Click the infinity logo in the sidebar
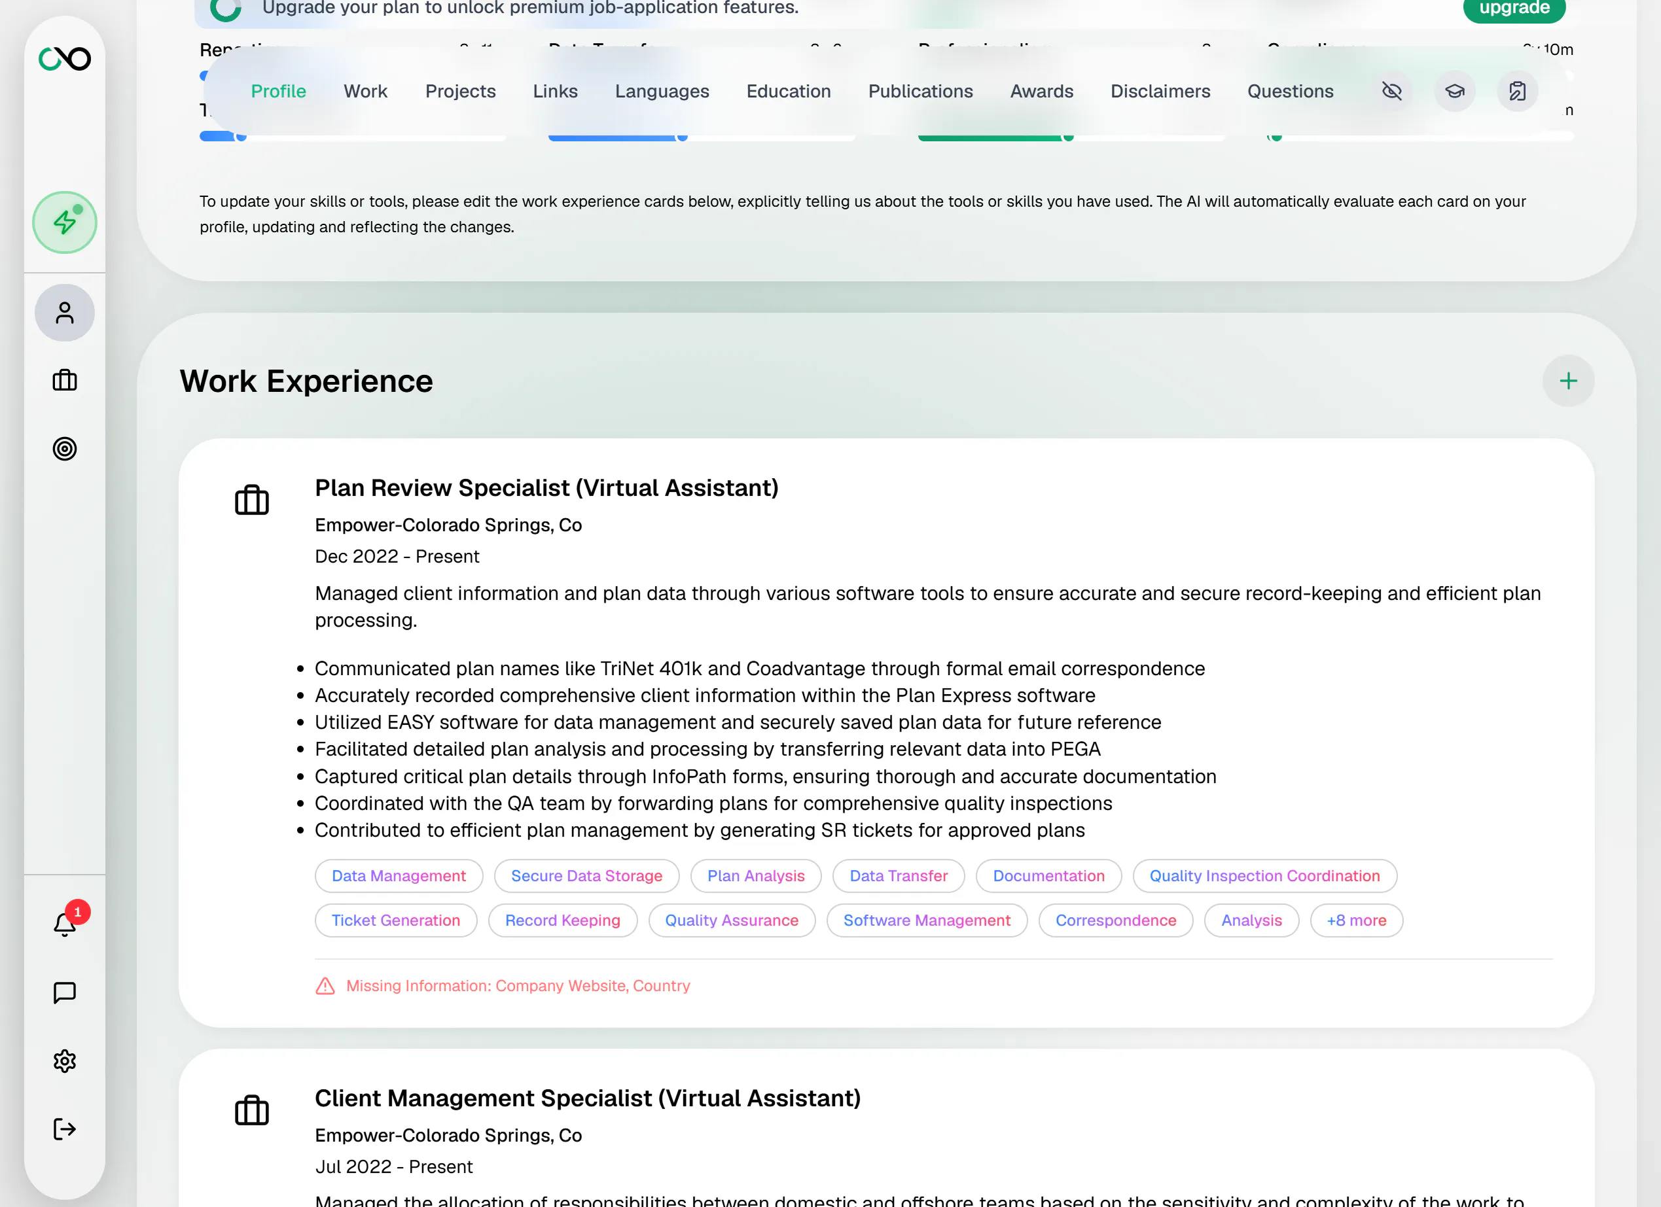 [x=64, y=59]
